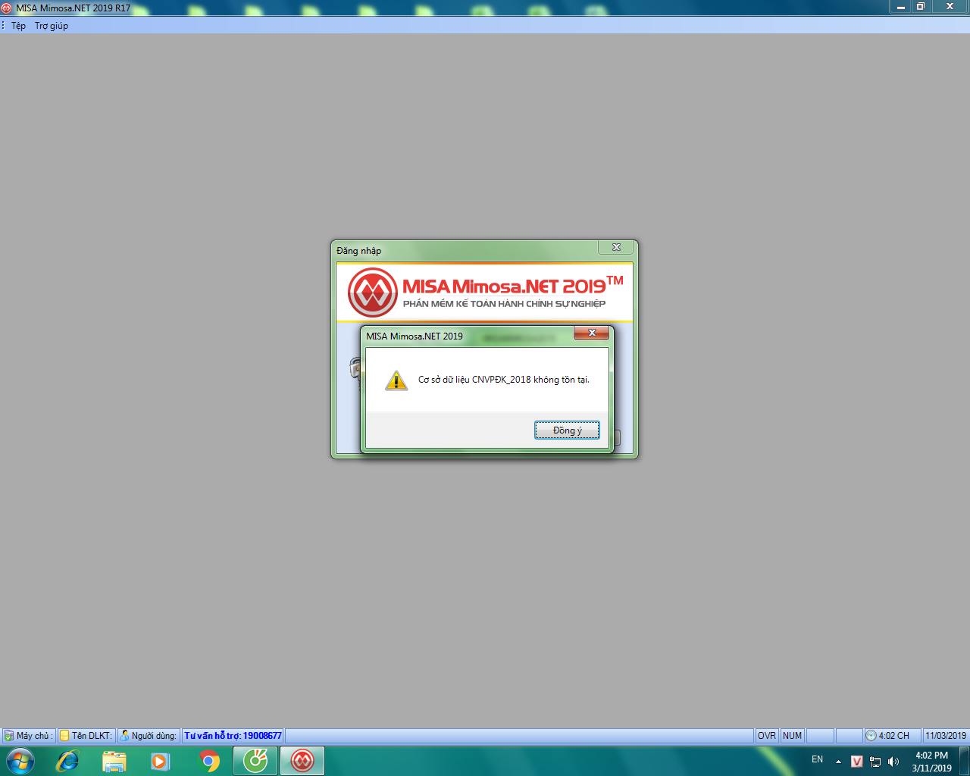
Task: Click the warning triangle icon in dialog
Action: point(396,380)
